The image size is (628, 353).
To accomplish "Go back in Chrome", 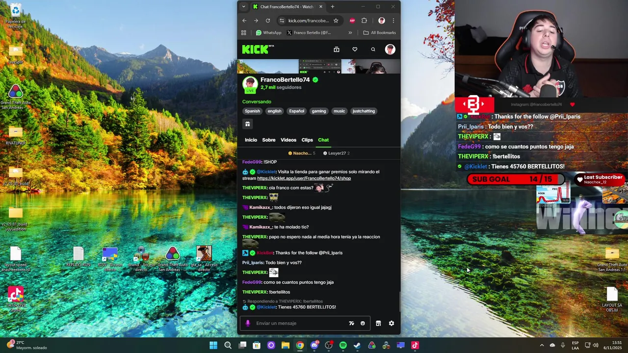I will click(x=244, y=21).
